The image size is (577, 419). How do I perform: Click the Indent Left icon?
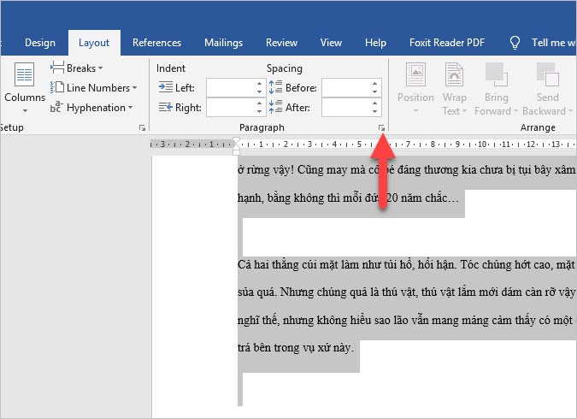[166, 87]
